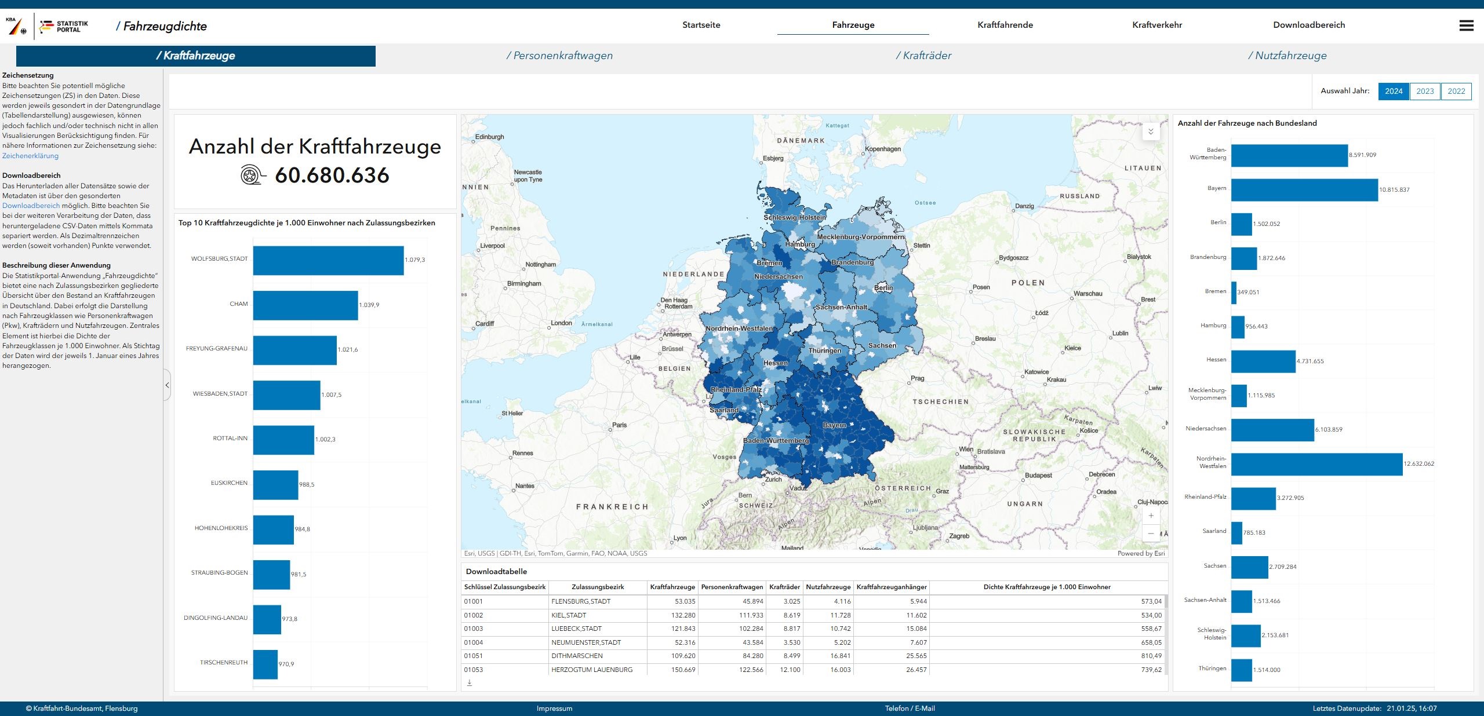Switch to the Personenkraftwagen tab
1484x716 pixels.
pos(559,56)
